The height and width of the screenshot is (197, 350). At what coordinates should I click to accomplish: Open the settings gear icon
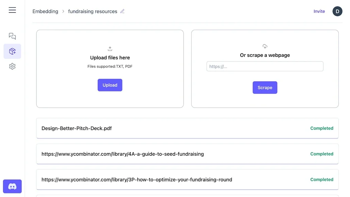coord(12,66)
